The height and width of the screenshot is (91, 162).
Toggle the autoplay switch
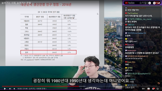[143, 89]
